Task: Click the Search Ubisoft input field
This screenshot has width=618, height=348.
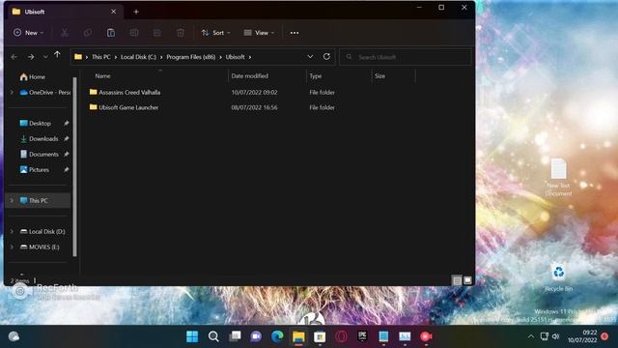Action: point(406,57)
